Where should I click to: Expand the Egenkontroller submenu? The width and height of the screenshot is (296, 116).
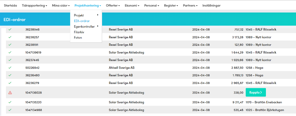pyautogui.click(x=86, y=27)
